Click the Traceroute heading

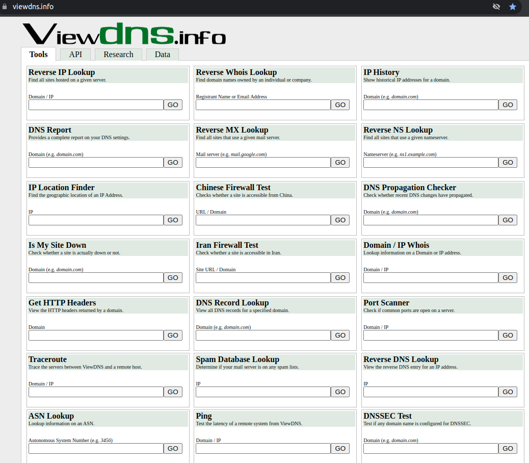(x=47, y=359)
